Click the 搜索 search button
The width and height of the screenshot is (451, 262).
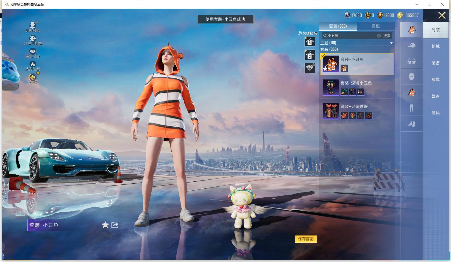387,35
